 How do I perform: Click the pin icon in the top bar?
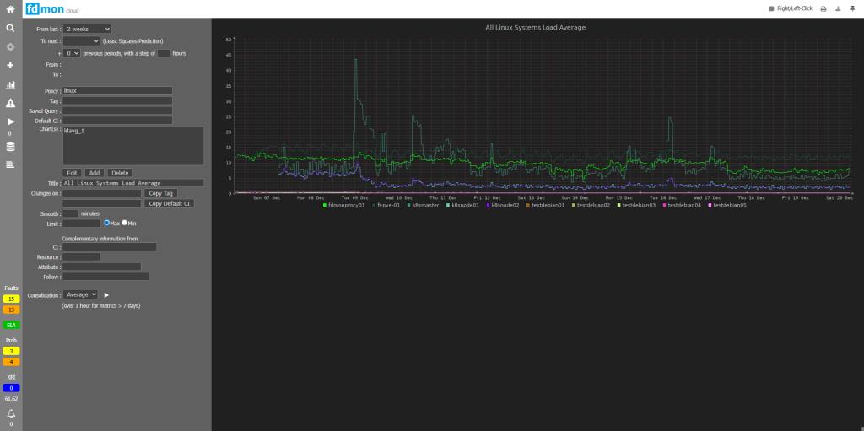click(852, 8)
